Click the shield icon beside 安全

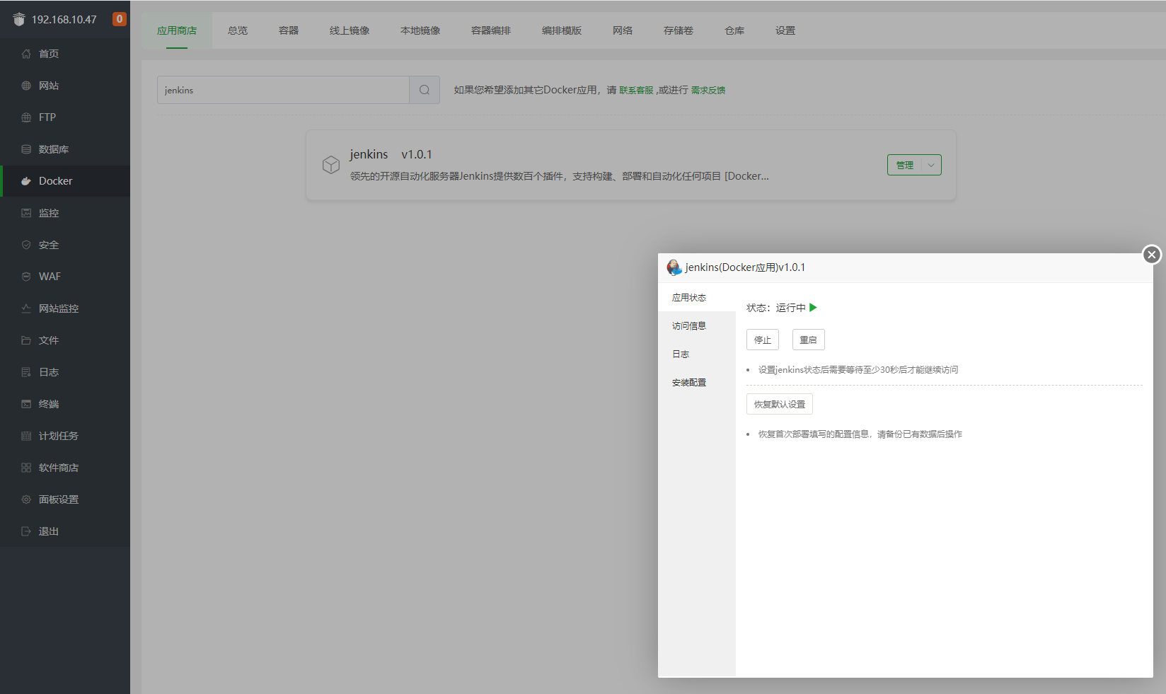click(x=26, y=245)
